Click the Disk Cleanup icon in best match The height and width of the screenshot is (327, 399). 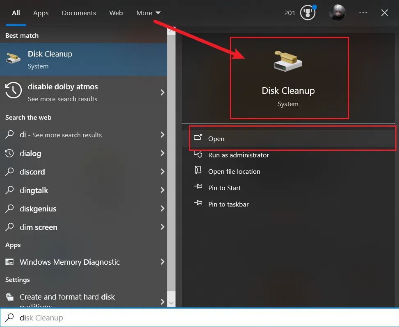[x=14, y=59]
